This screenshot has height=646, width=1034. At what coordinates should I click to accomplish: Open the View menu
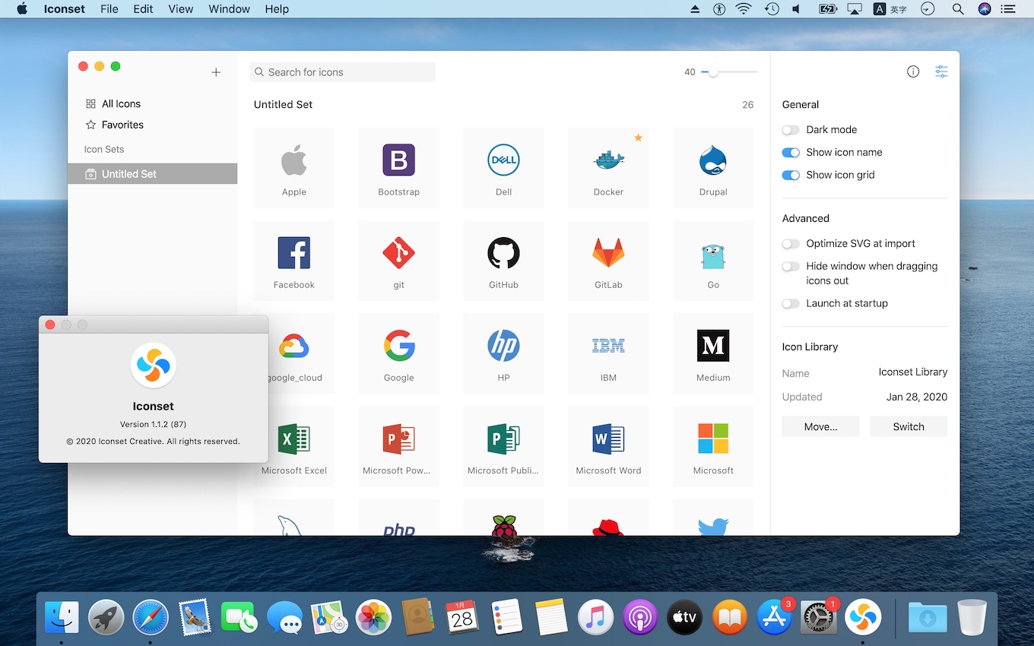[180, 9]
